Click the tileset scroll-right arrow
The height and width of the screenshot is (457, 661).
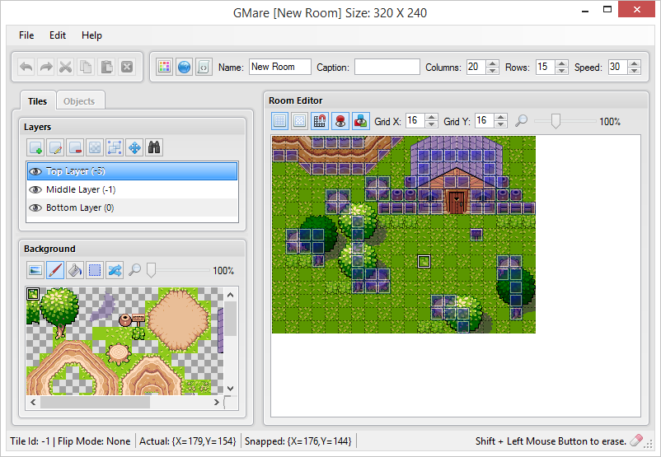216,403
